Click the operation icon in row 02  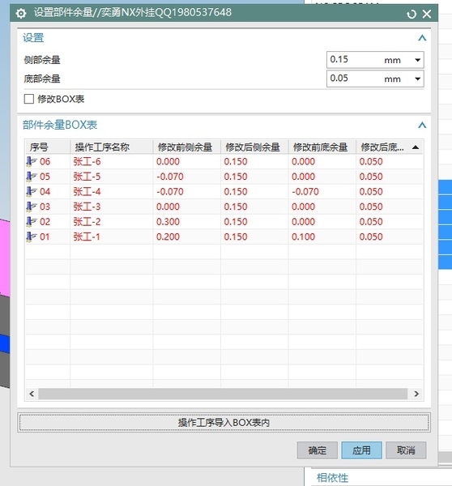click(x=31, y=222)
